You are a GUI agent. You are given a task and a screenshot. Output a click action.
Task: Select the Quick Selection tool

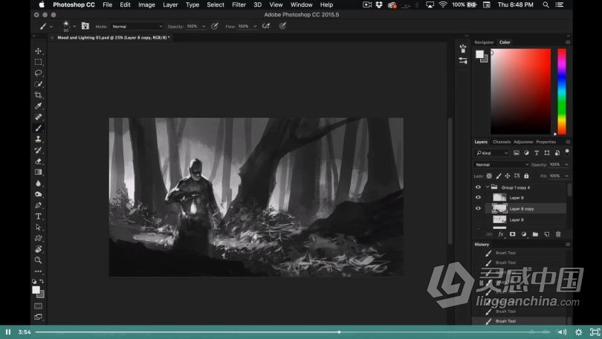click(38, 84)
